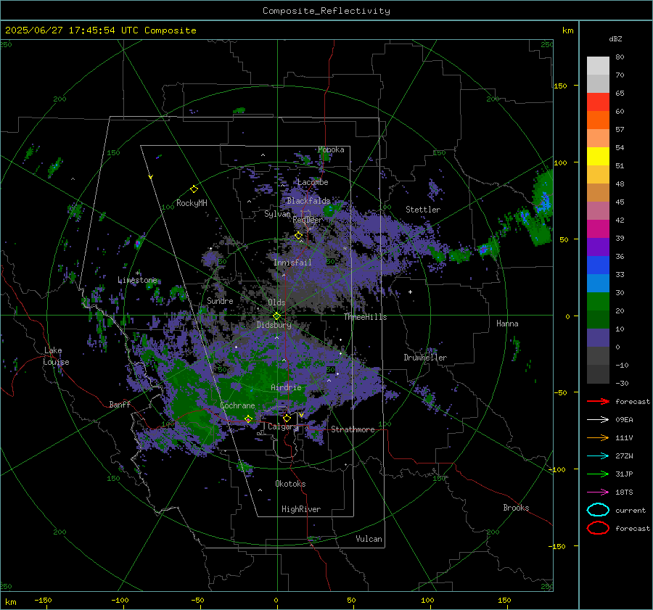Image resolution: width=653 pixels, height=610 pixels.
Task: Click the Blackfalds city label
Action: tap(308, 201)
